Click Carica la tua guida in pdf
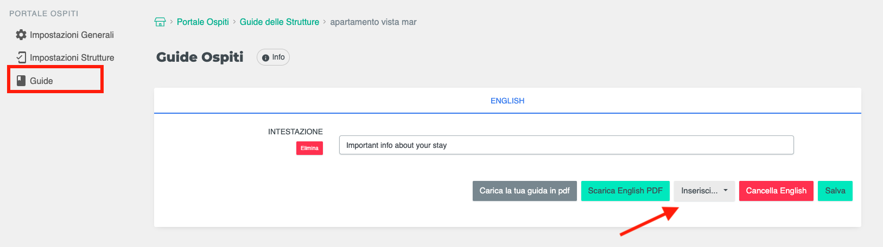The height and width of the screenshot is (247, 883). [524, 191]
